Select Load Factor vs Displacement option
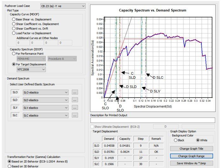This screenshot has width=222, height=168. click(14, 33)
